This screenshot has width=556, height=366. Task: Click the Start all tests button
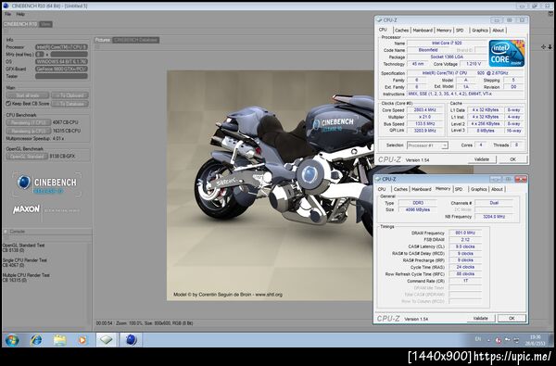(x=27, y=95)
